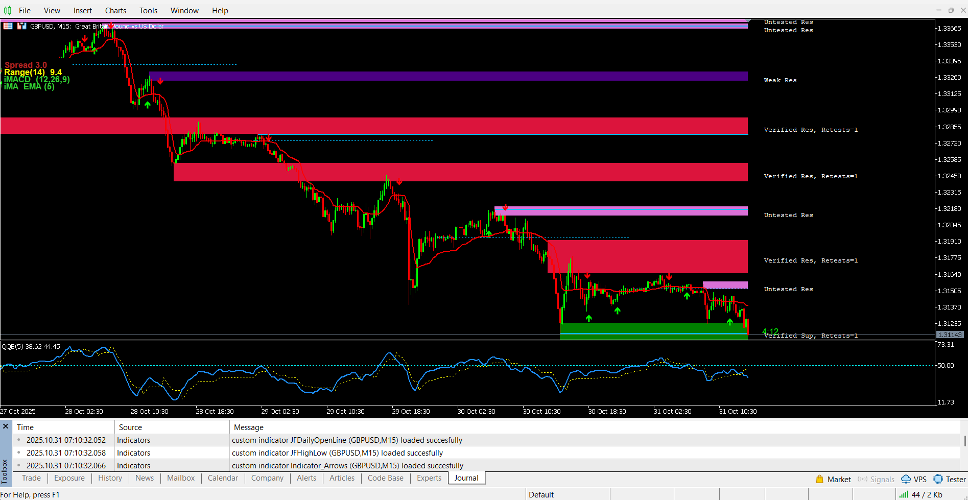
Task: Click the Source column header
Action: click(130, 427)
